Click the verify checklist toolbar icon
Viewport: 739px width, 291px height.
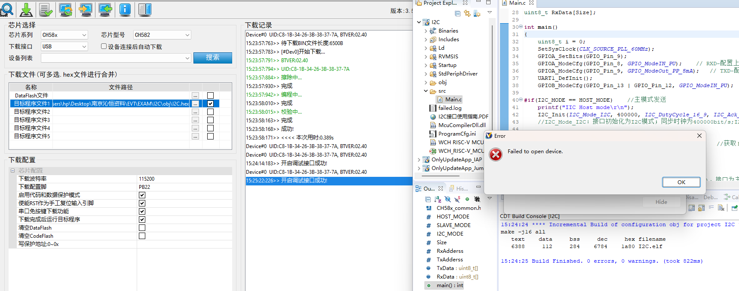coord(46,9)
